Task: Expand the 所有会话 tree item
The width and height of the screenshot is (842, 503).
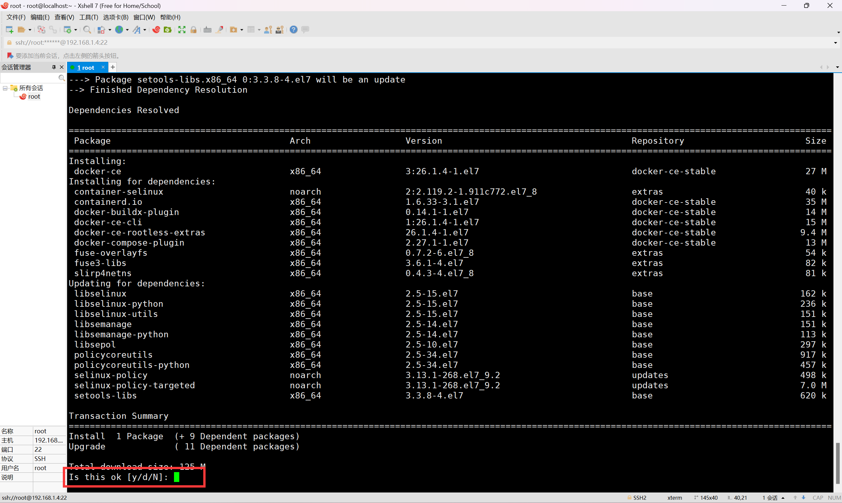Action: click(x=5, y=88)
